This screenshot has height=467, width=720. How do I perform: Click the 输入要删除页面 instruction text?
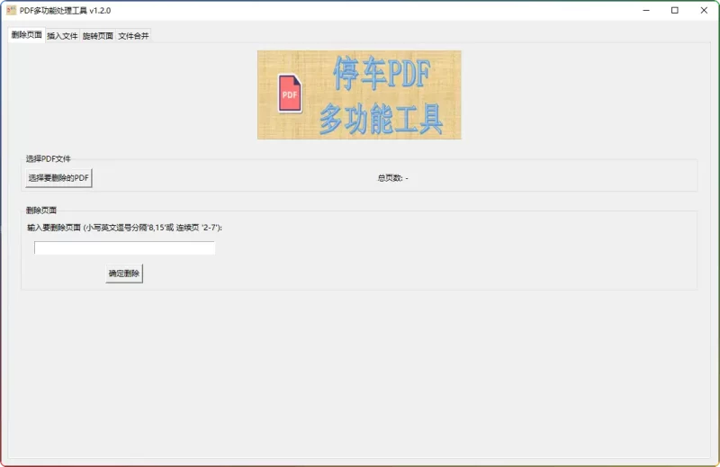click(124, 228)
